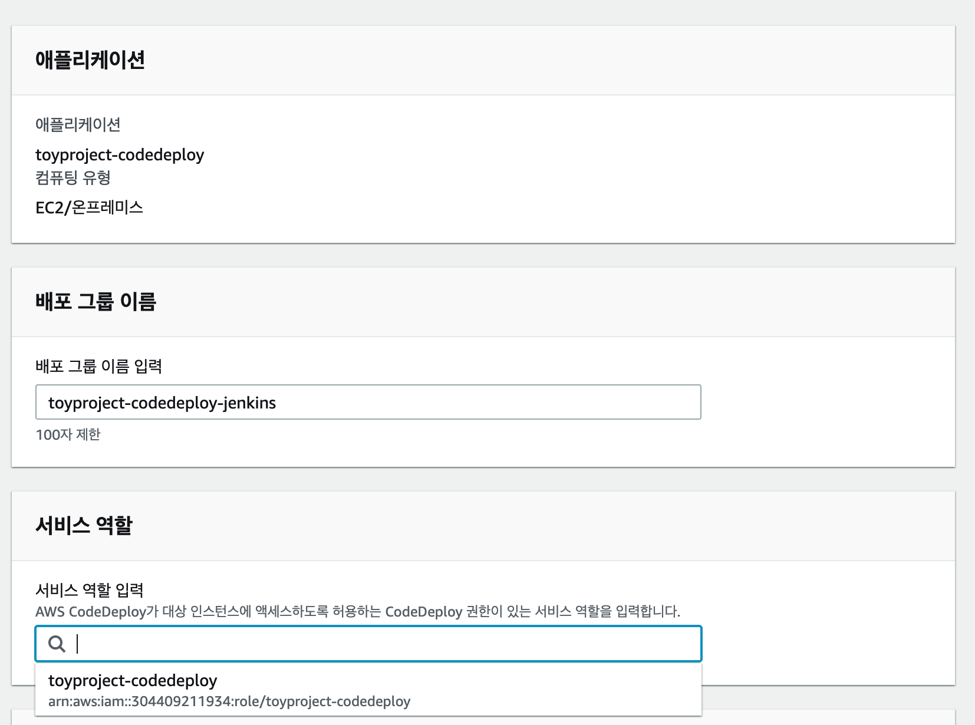Click the deployment group name input containing toyproject-codedeploy-jenkins
The width and height of the screenshot is (975, 725).
[x=368, y=402]
